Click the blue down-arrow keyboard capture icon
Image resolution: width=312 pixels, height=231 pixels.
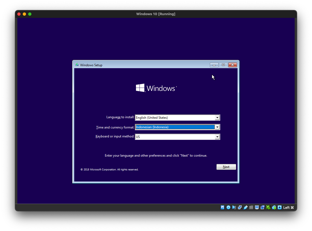pyautogui.click(x=279, y=207)
